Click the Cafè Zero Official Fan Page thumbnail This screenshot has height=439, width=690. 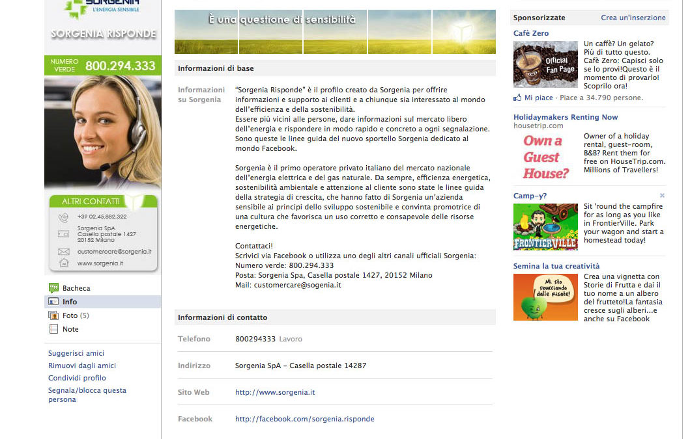tap(545, 64)
